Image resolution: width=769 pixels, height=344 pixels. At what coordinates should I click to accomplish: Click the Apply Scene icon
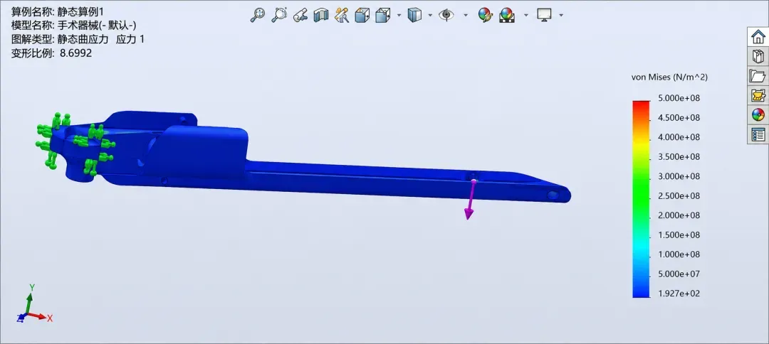point(507,15)
